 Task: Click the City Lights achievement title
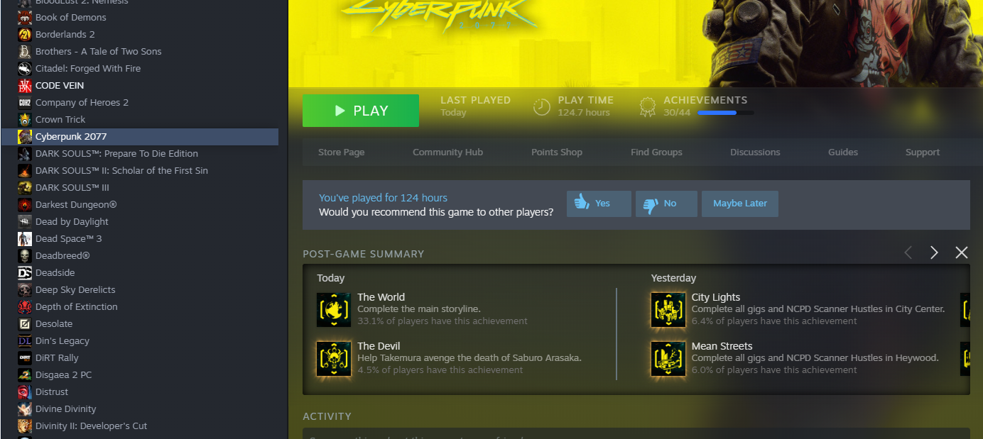716,297
